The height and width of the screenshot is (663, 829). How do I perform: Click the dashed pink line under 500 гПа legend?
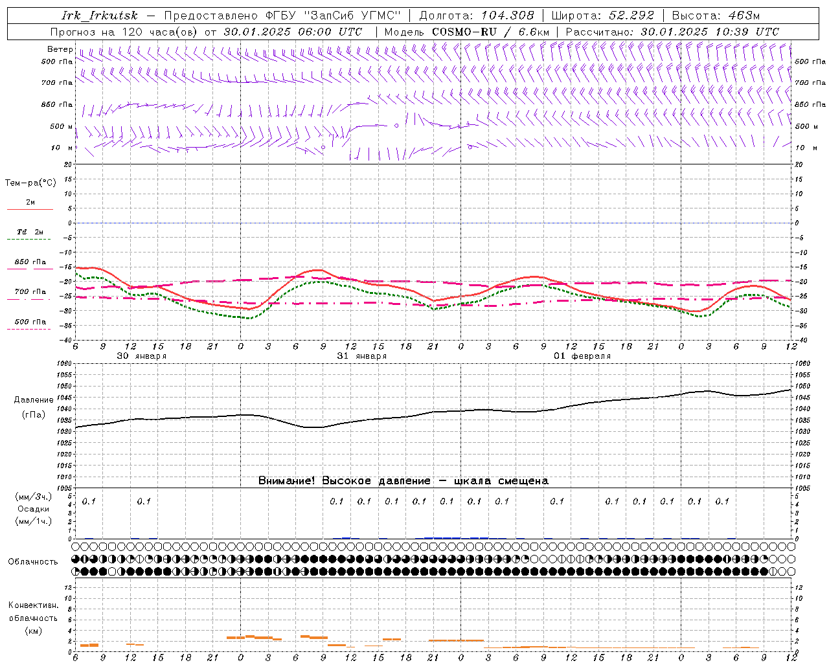[x=29, y=330]
